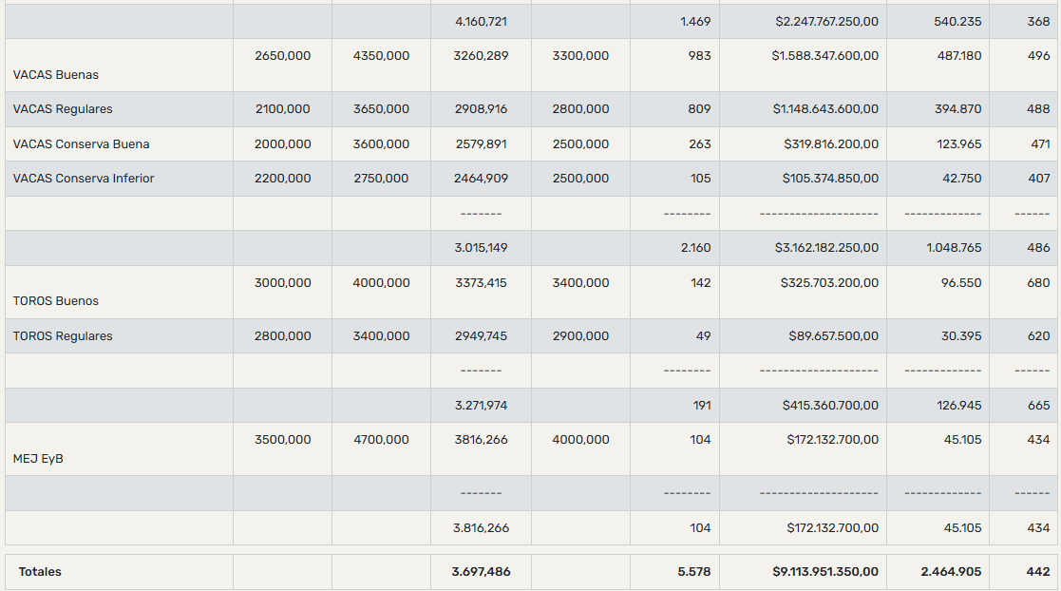Select the TOROS Buenos row label

pos(55,300)
